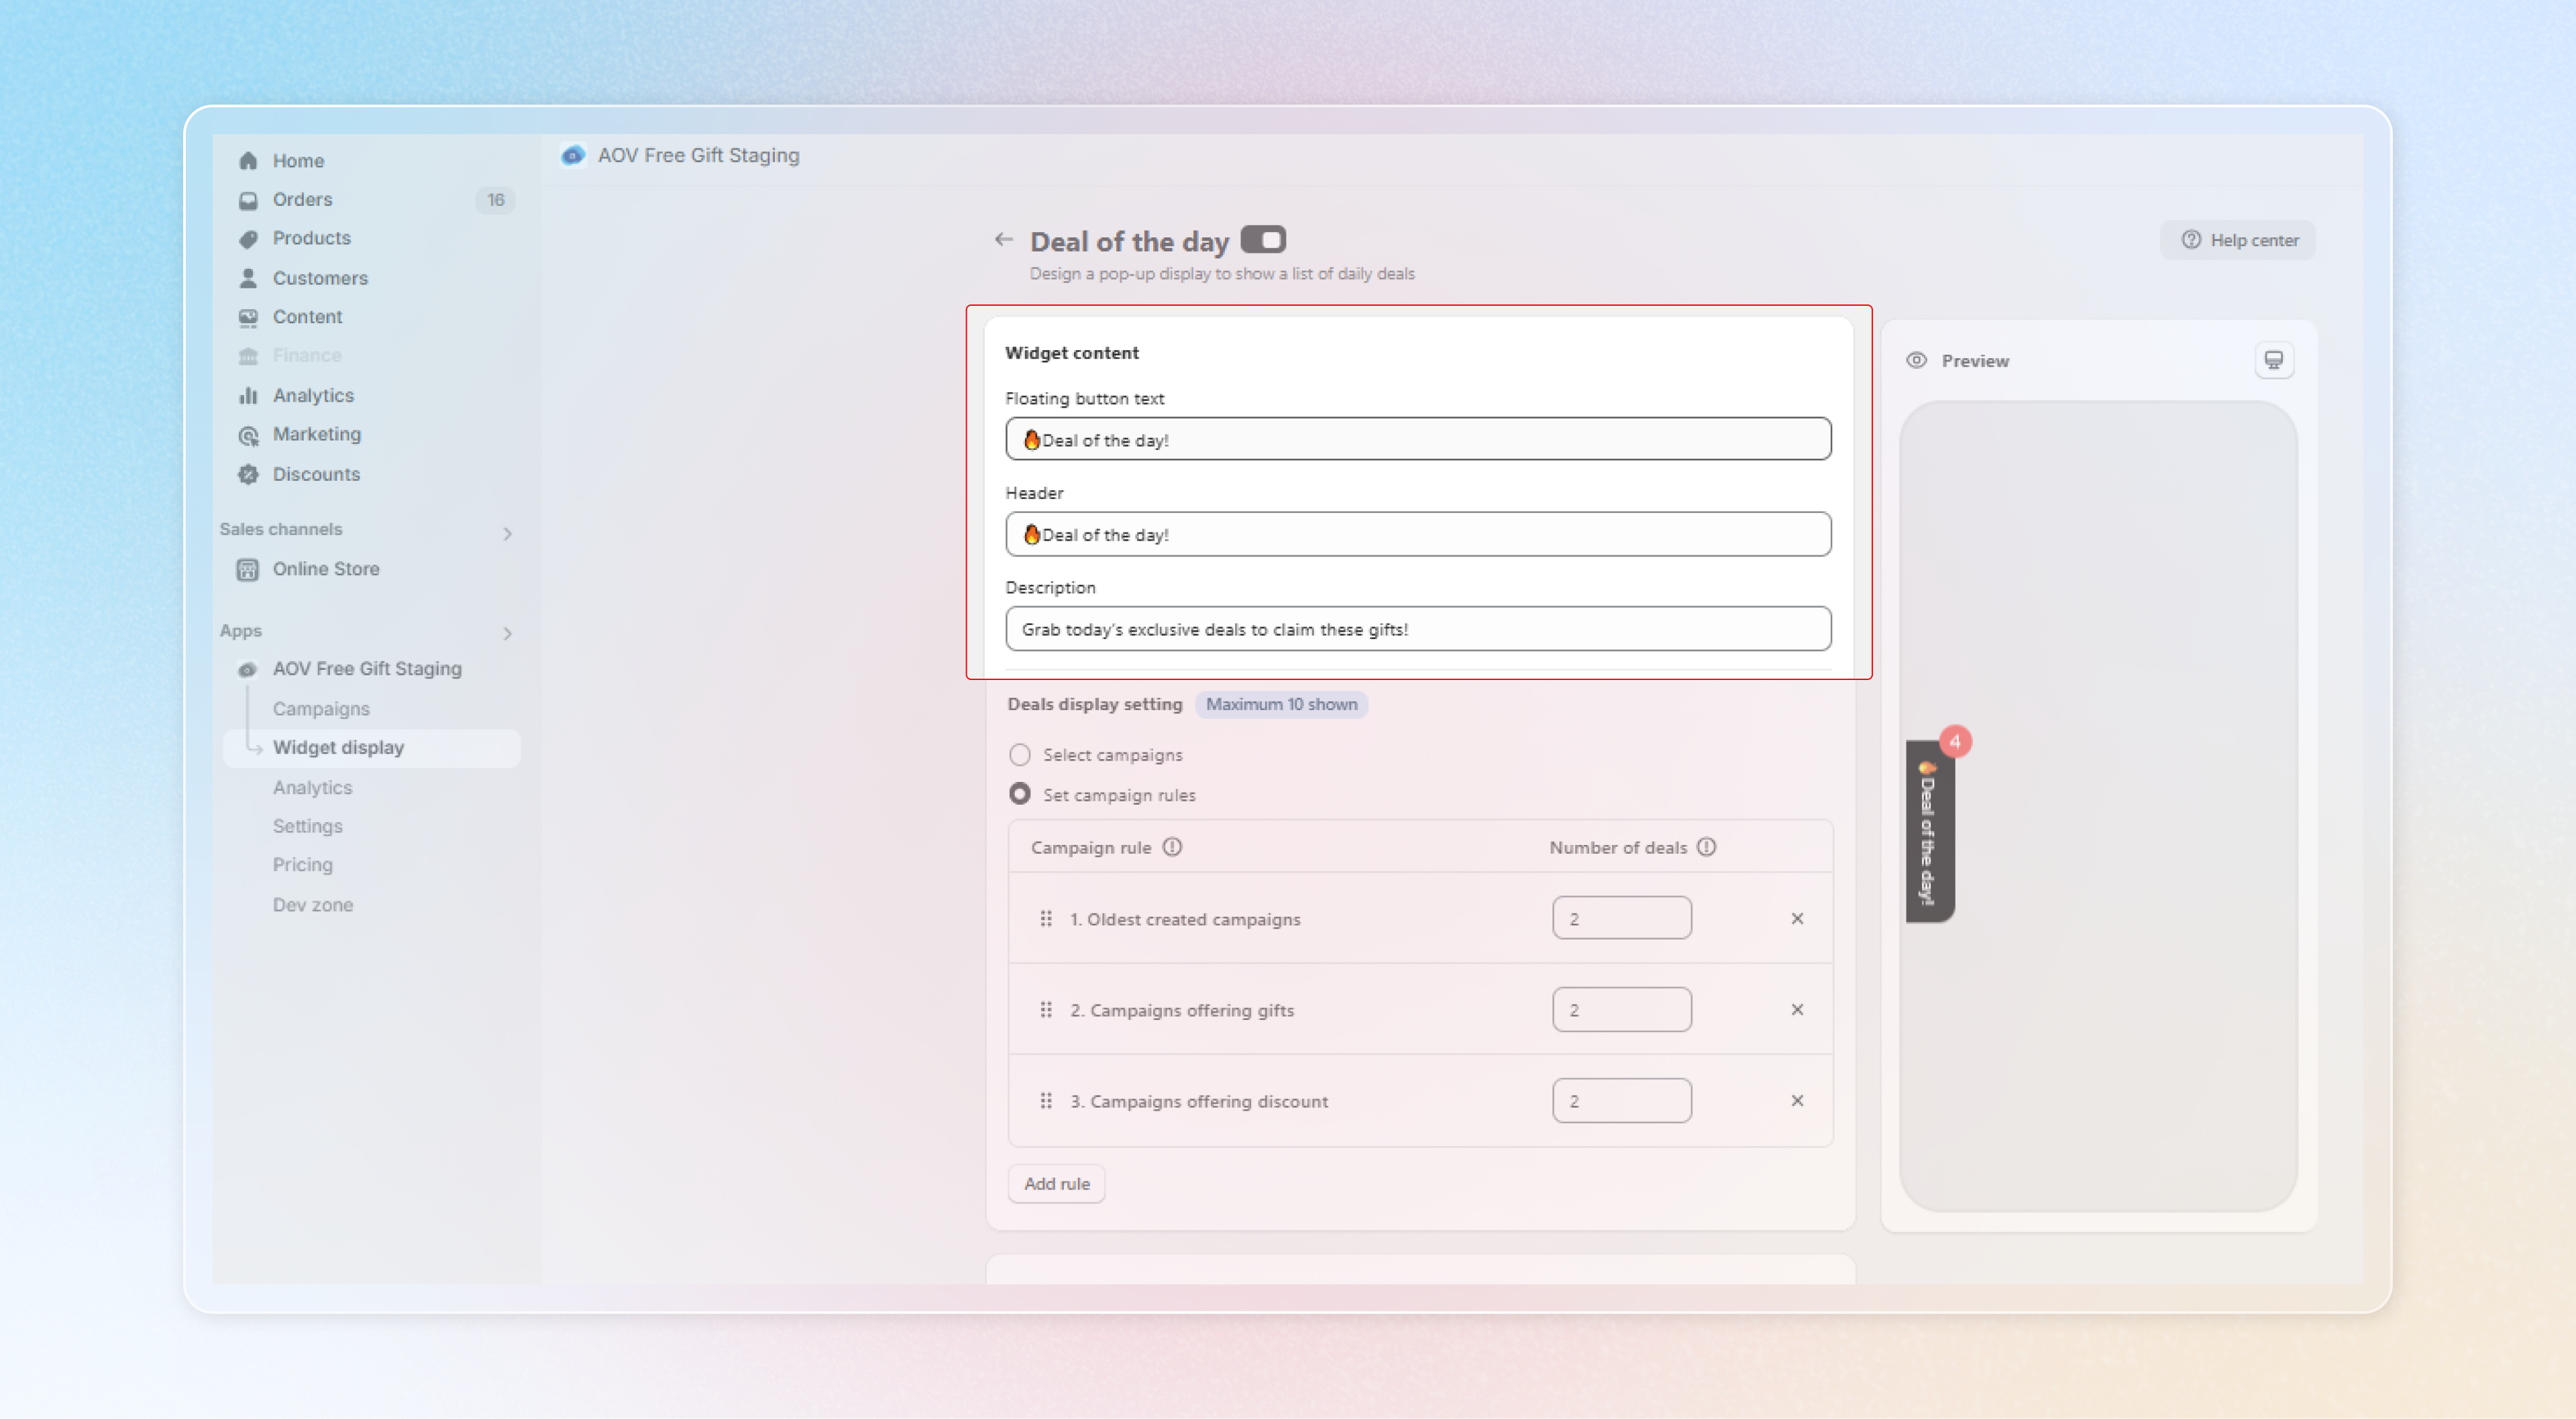This screenshot has width=2576, height=1419.
Task: Open the Orders page in the sidebar
Action: (x=302, y=199)
